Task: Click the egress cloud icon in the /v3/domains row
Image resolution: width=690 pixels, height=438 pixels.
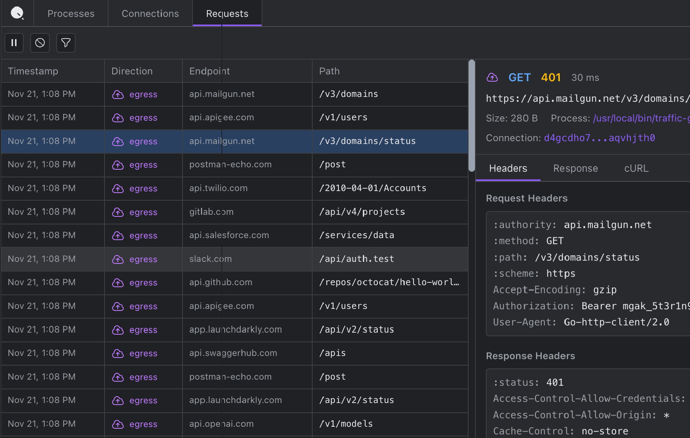Action: click(118, 94)
